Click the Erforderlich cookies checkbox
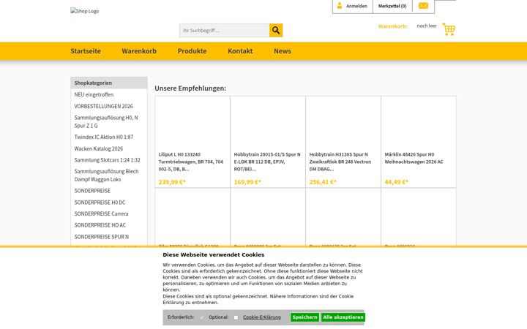Viewport: 527px width, 329px height. (x=202, y=317)
